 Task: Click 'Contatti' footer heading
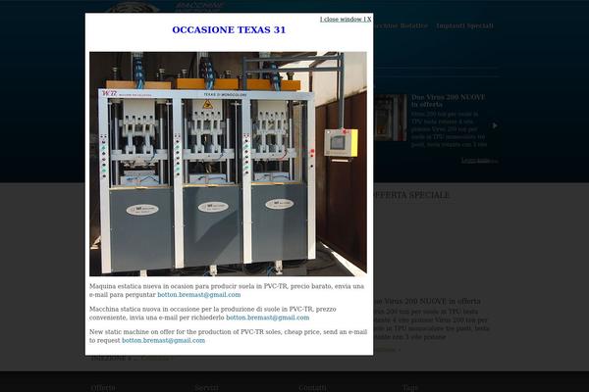point(312,388)
